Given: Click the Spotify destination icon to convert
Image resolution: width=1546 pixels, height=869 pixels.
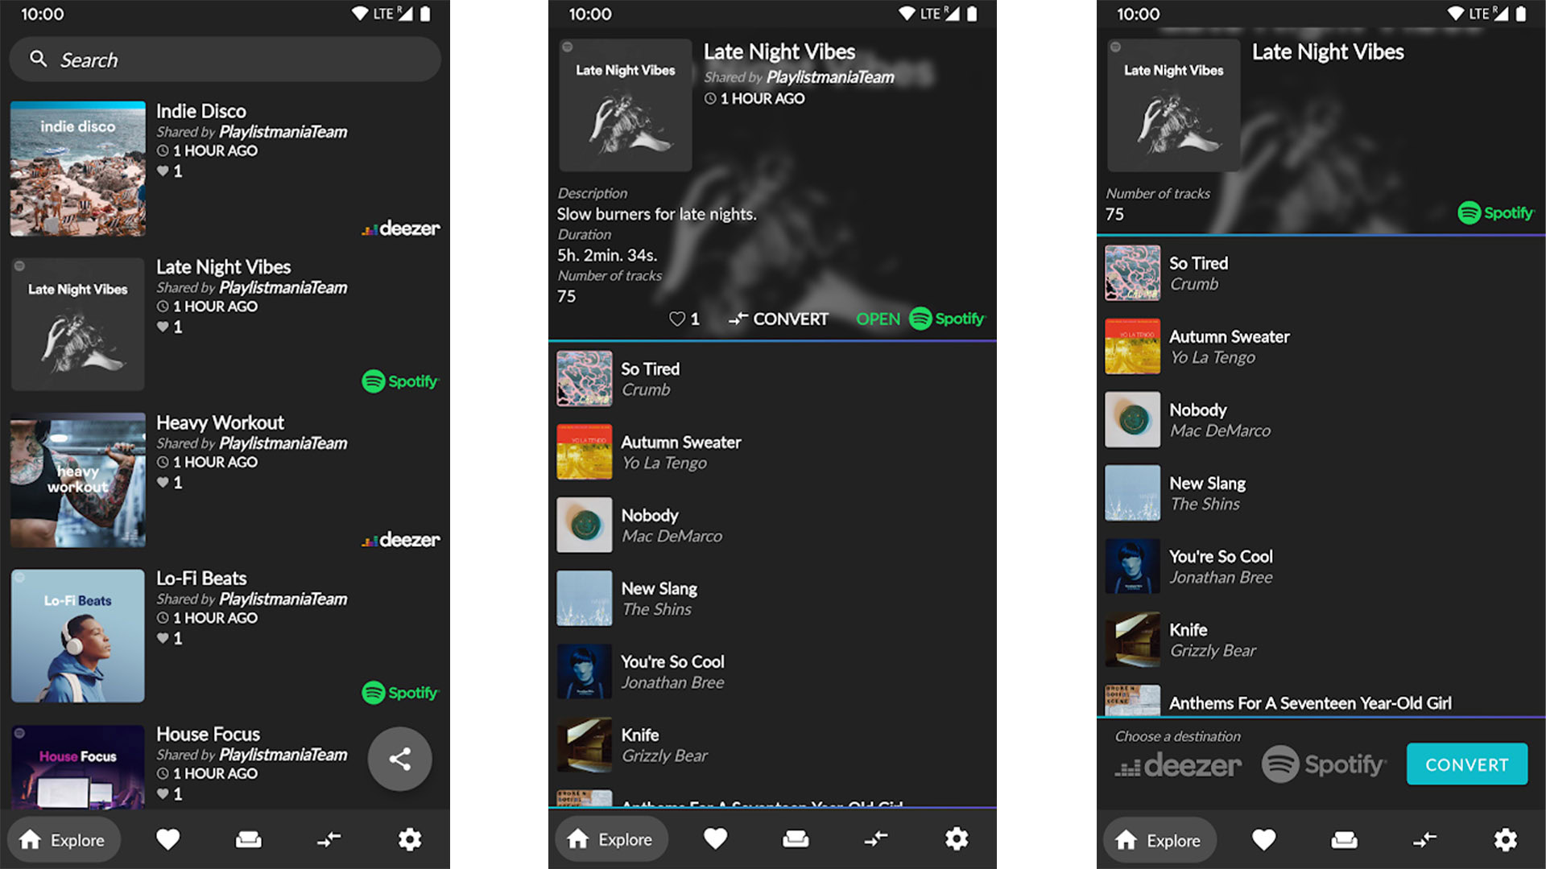Looking at the screenshot, I should 1322,763.
